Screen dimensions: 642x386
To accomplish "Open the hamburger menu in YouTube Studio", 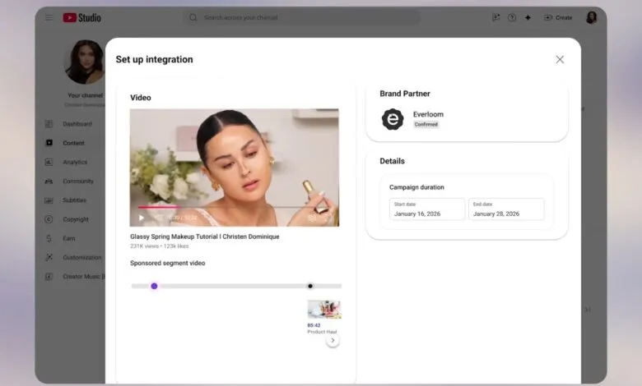I will click(x=49, y=17).
